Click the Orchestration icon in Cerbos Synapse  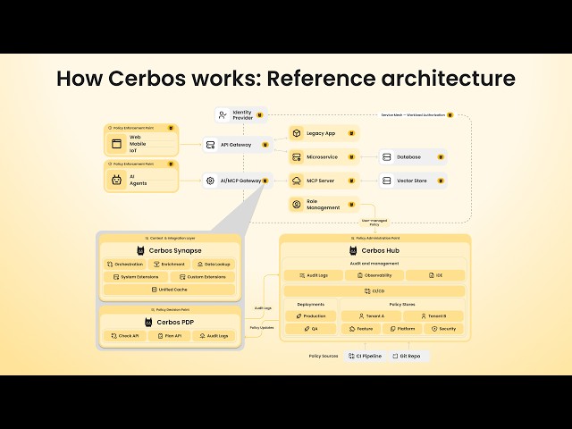pyautogui.click(x=110, y=265)
